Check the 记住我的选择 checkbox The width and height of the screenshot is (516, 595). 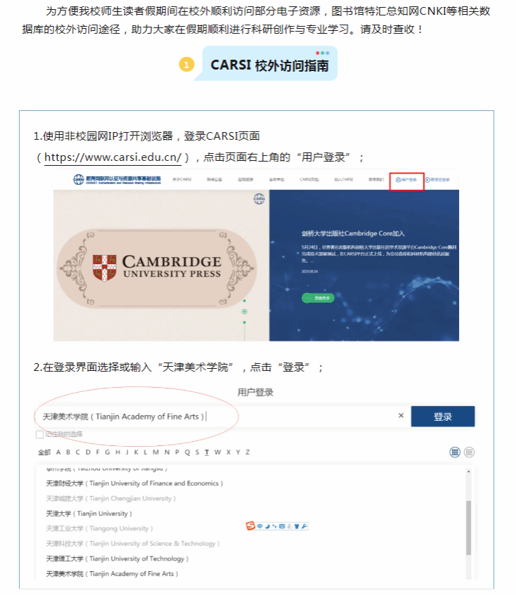(x=39, y=435)
